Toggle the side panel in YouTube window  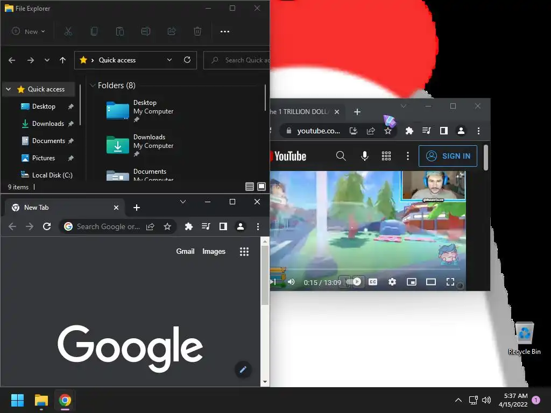click(x=444, y=131)
